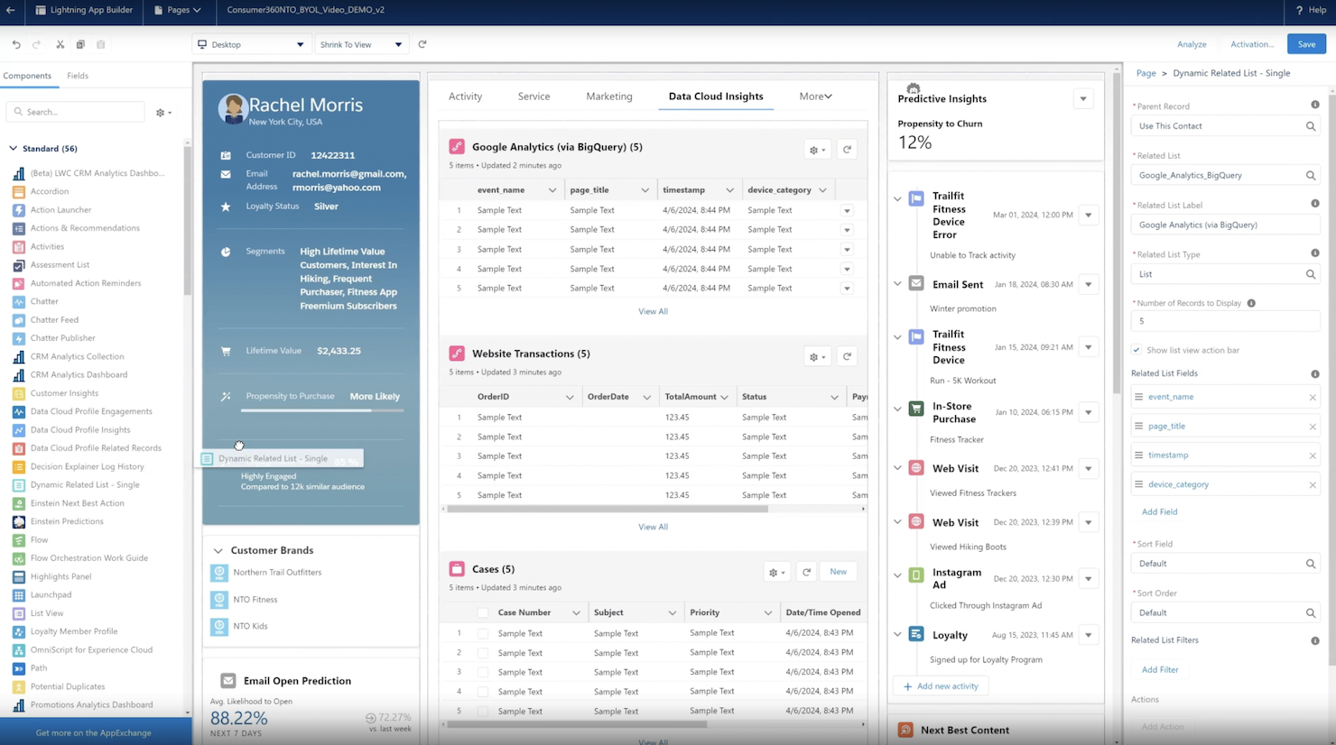
Task: Click View All under Google Analytics
Action: click(x=652, y=310)
